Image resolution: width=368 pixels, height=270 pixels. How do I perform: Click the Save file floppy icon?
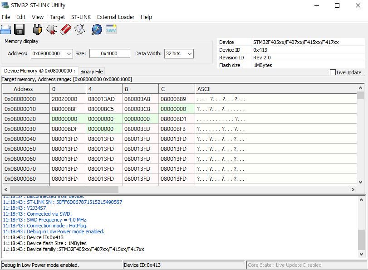tap(19, 29)
